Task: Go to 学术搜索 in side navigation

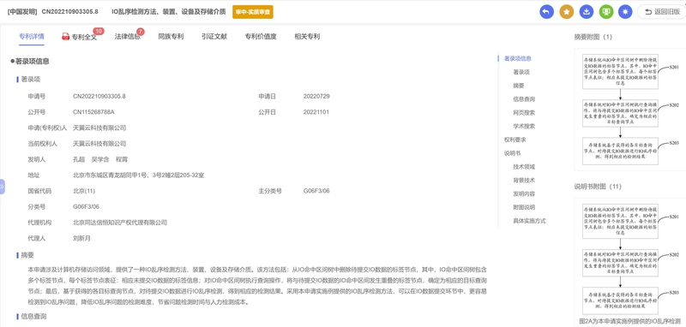Action: pos(524,126)
